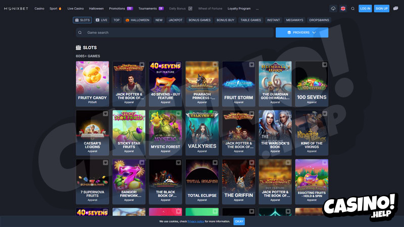Click the LOG IN button
The width and height of the screenshot is (404, 227).
365,9
